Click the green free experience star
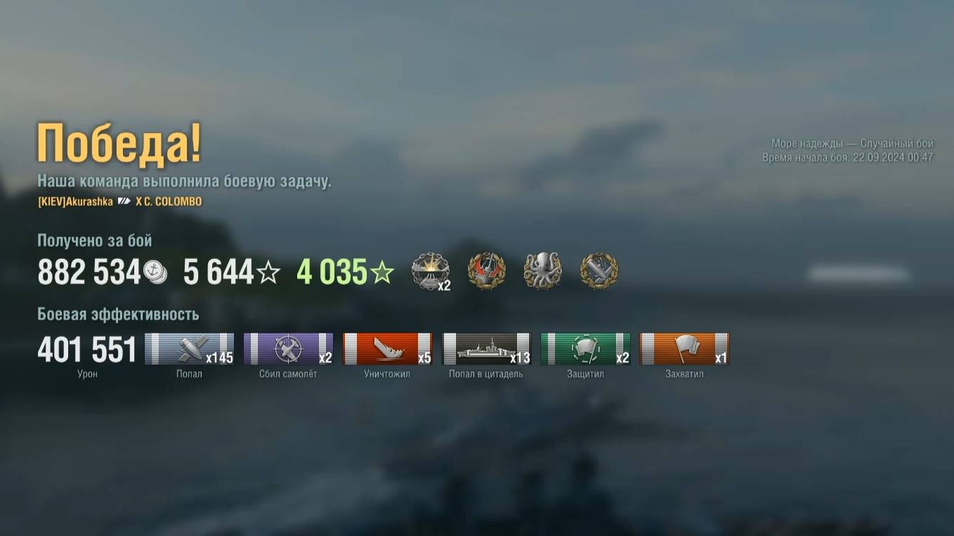The height and width of the screenshot is (536, 954). (x=381, y=272)
